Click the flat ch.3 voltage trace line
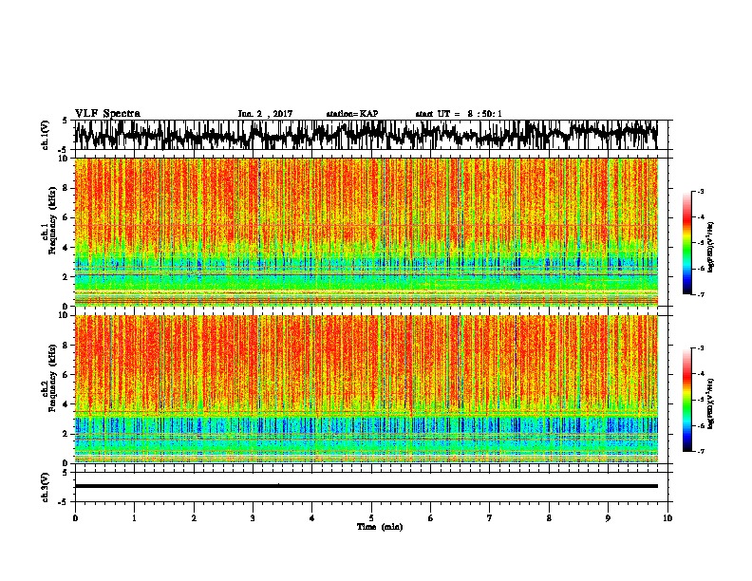752x581 pixels. click(367, 486)
